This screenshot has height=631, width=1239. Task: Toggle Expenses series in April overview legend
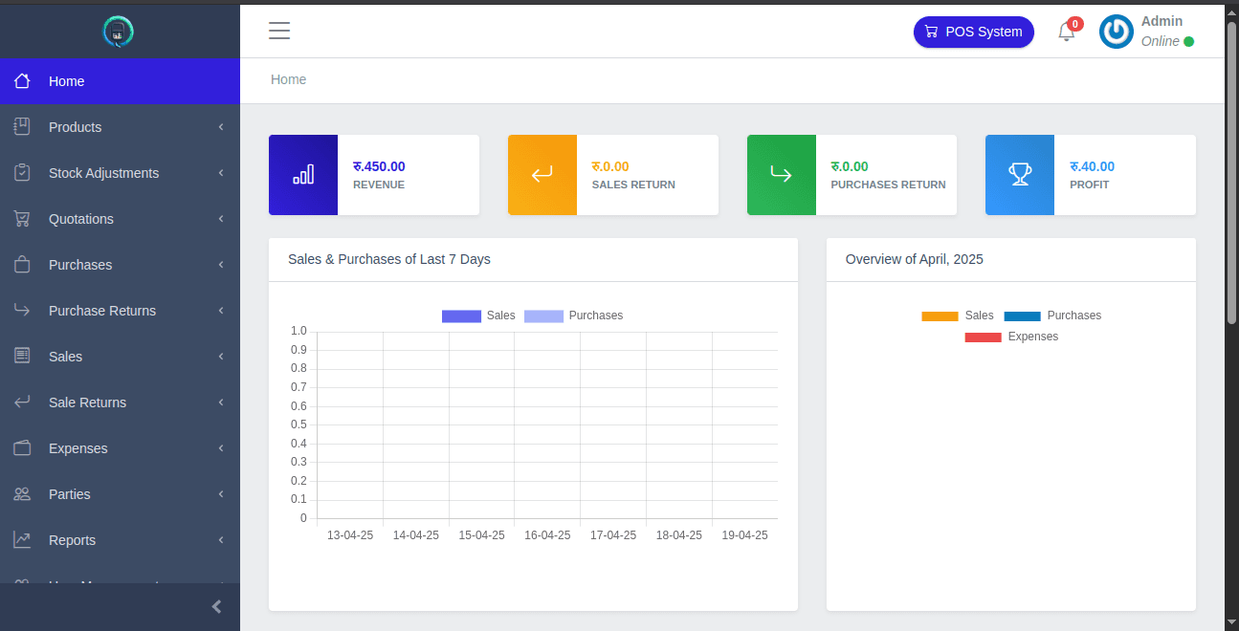pos(1009,336)
